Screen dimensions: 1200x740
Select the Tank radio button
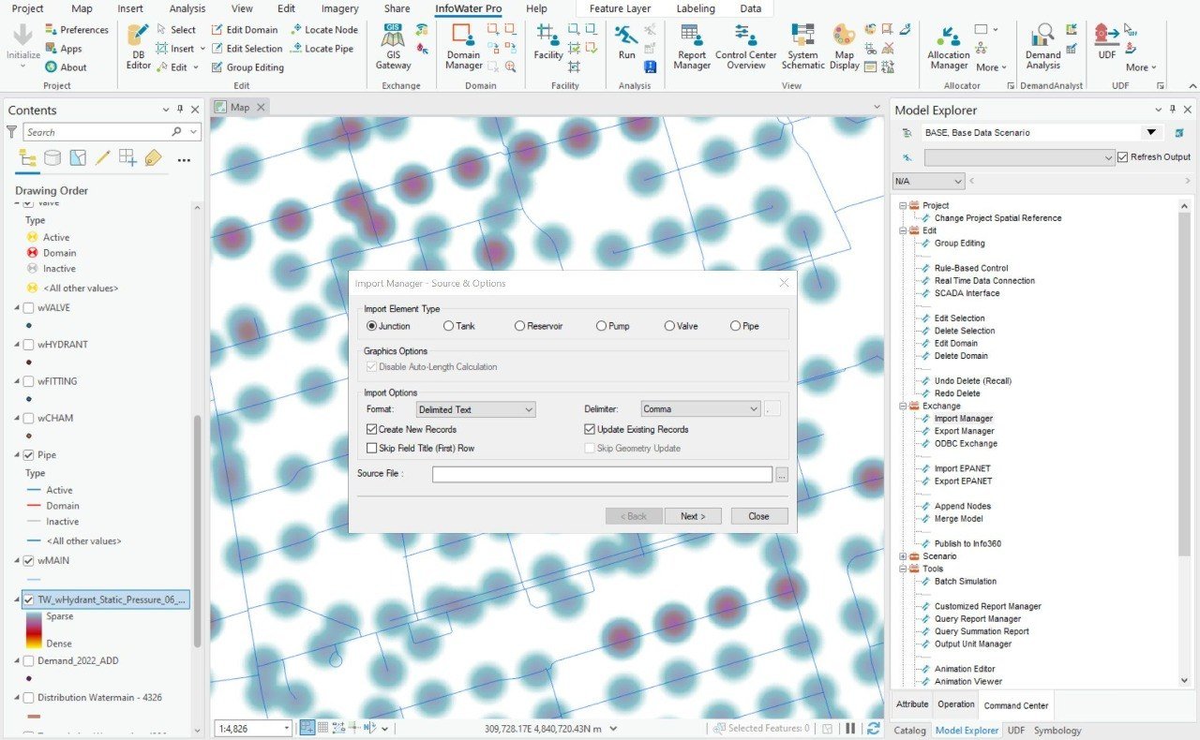click(x=447, y=326)
